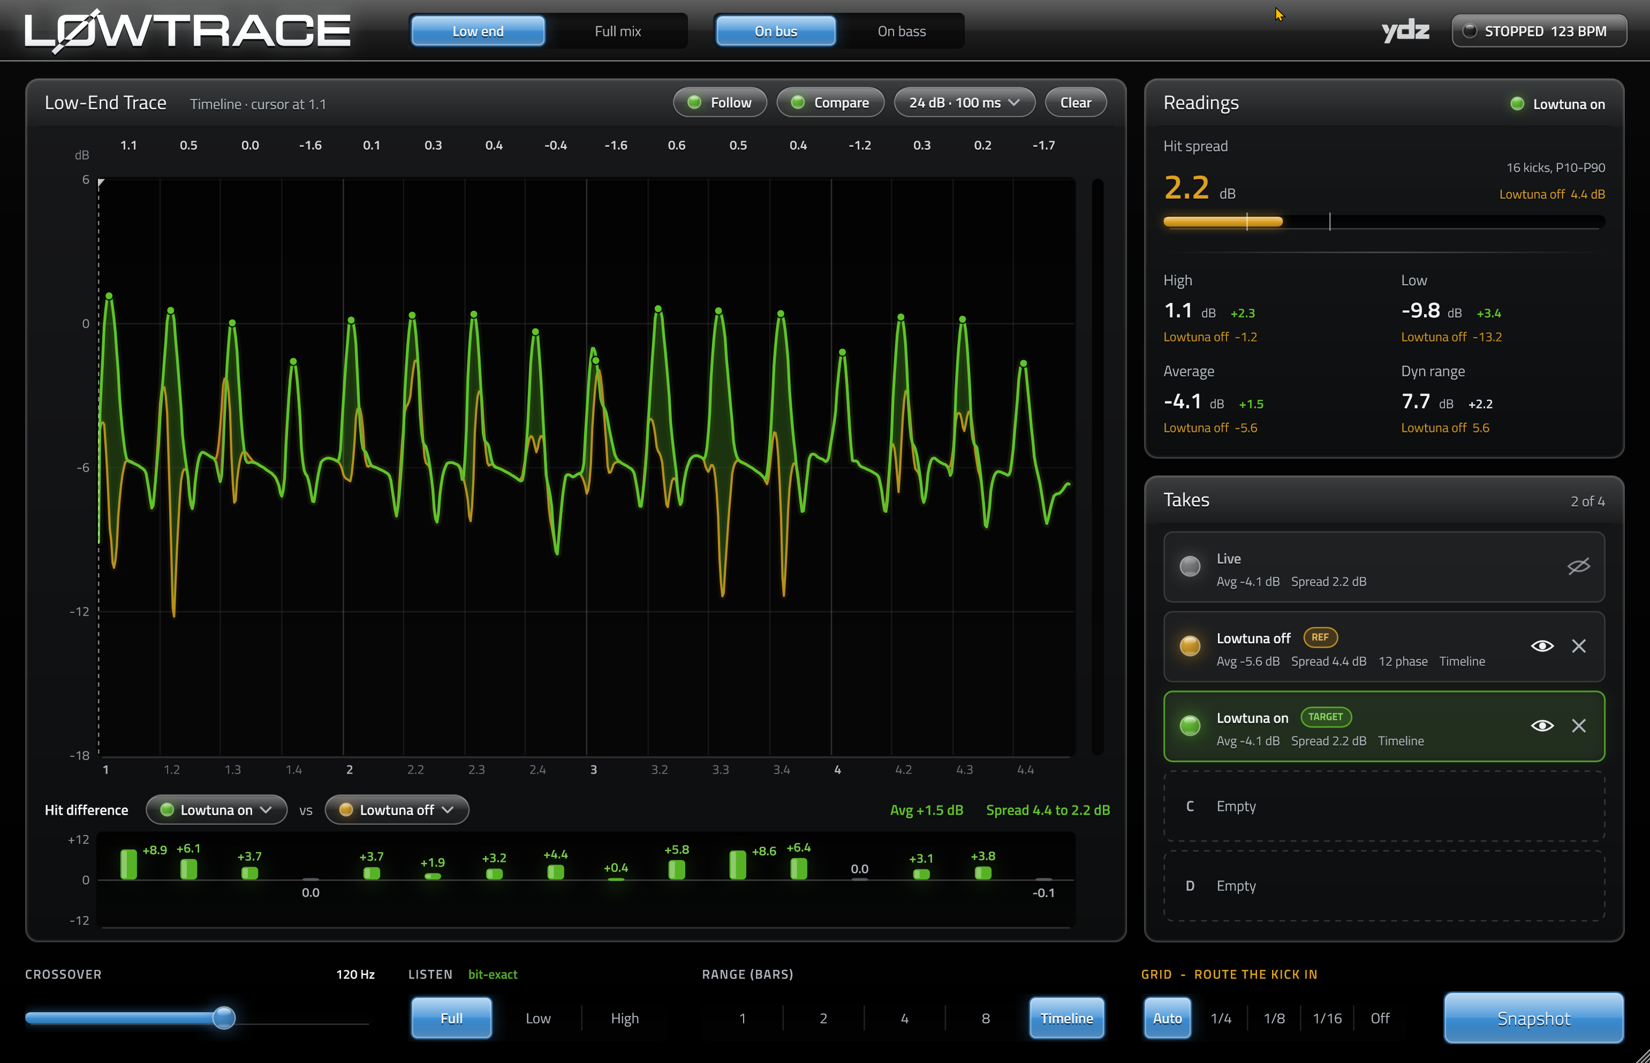This screenshot has height=1063, width=1650.
Task: Set grid to Auto
Action: pyautogui.click(x=1167, y=1018)
